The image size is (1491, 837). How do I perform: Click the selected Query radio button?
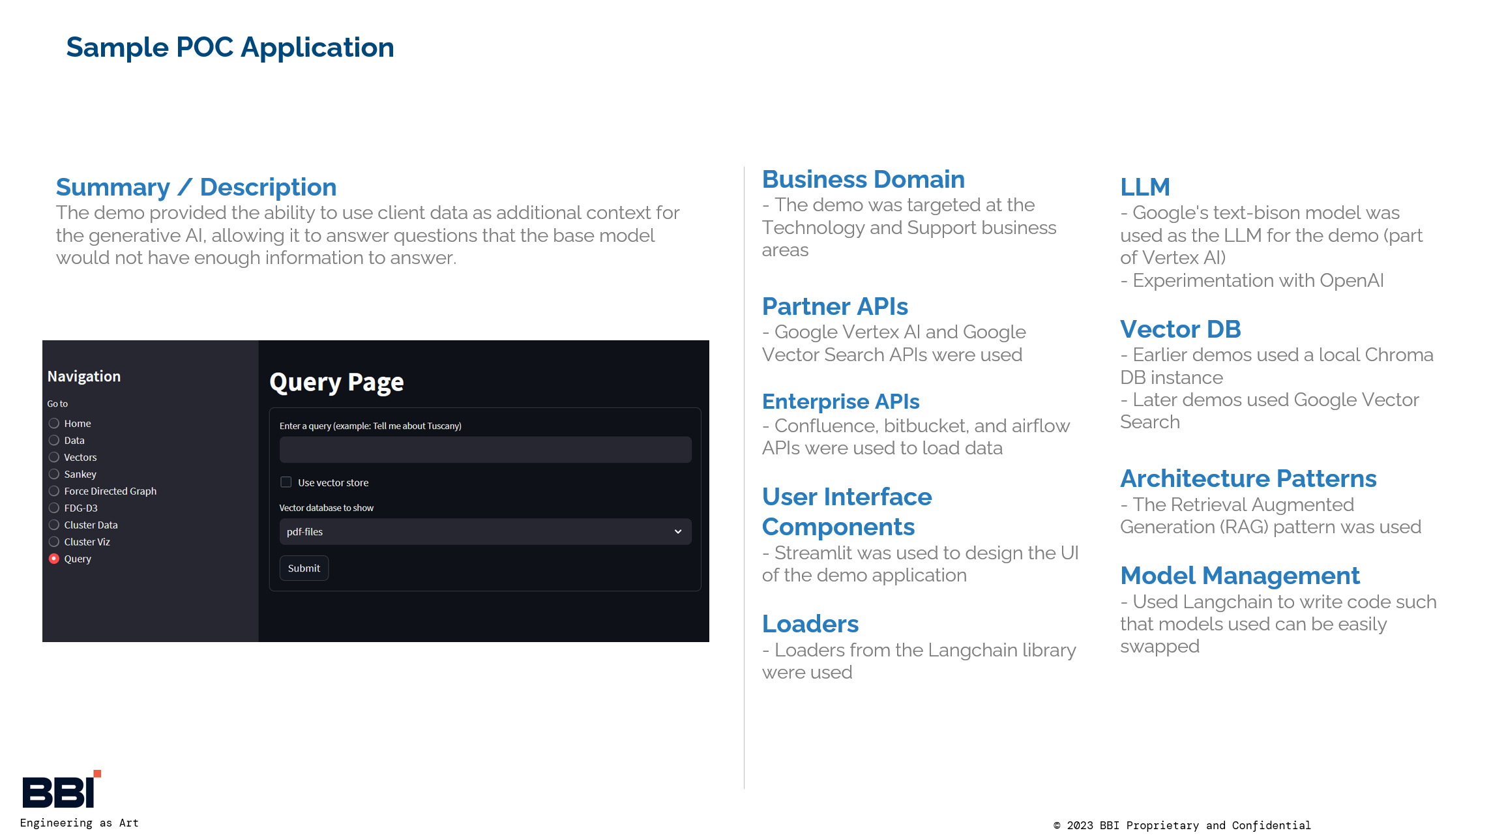coord(54,559)
